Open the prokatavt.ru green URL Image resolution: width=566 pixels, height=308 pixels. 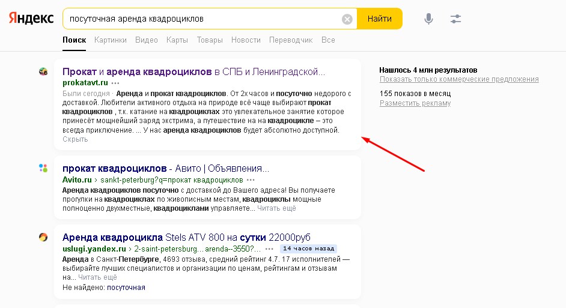pyautogui.click(x=85, y=83)
